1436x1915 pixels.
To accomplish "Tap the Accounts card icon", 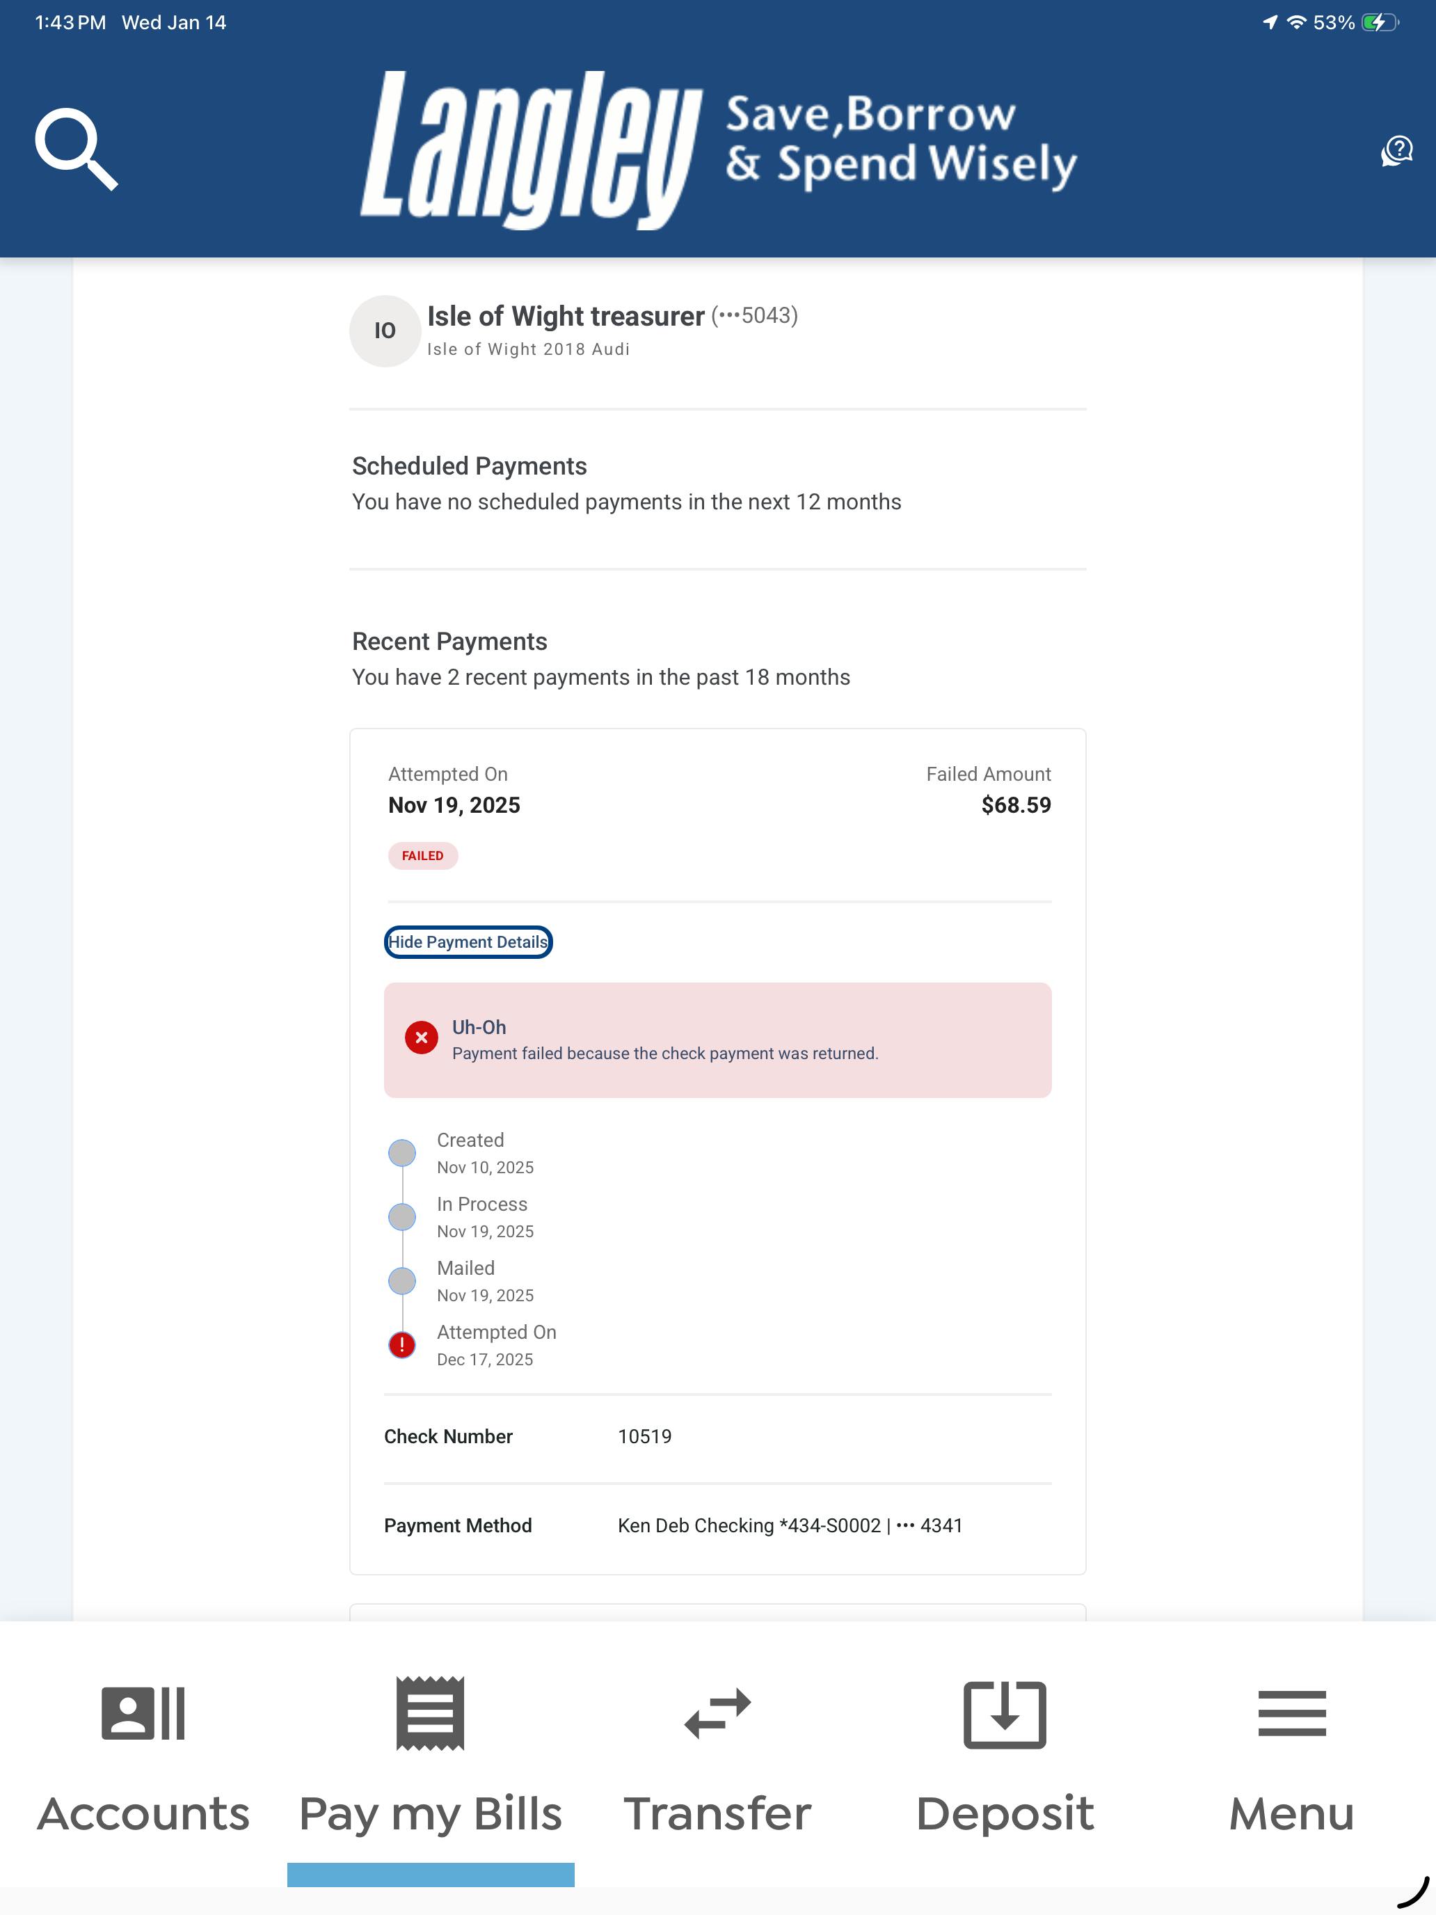I will 143,1713.
